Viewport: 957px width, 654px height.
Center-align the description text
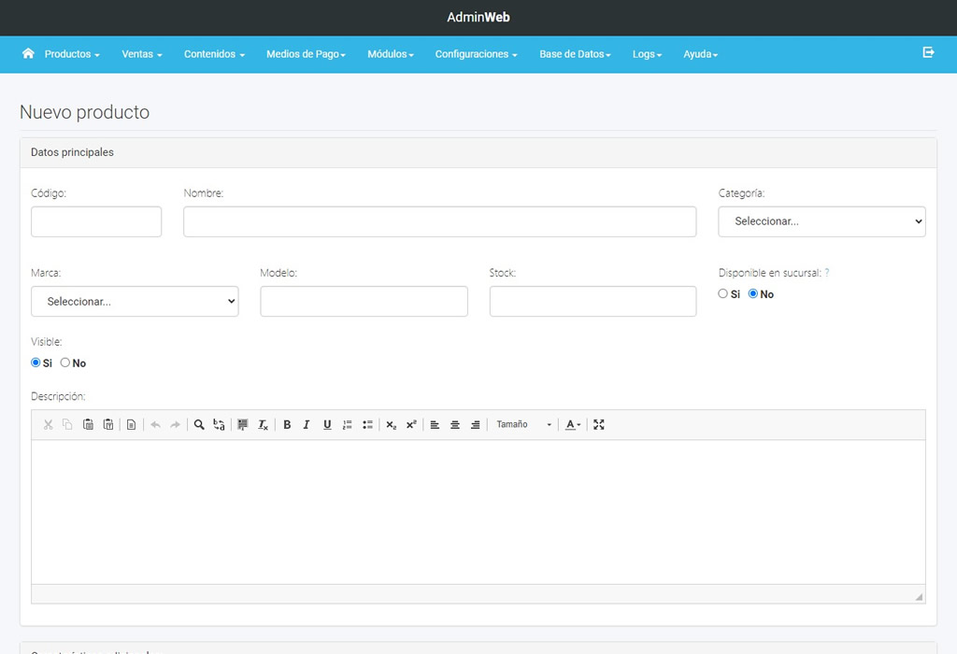coord(455,425)
